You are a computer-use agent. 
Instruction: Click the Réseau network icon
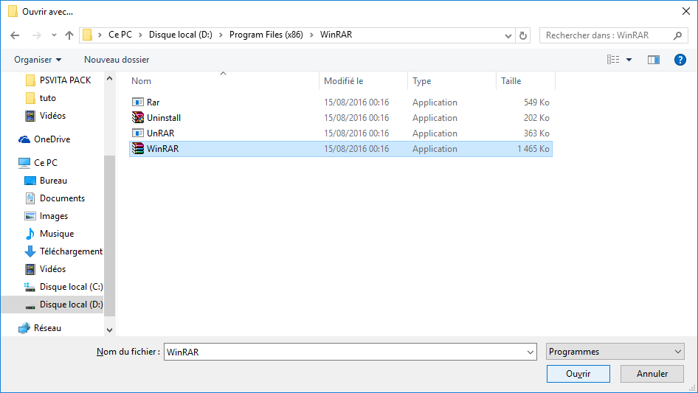coord(24,328)
